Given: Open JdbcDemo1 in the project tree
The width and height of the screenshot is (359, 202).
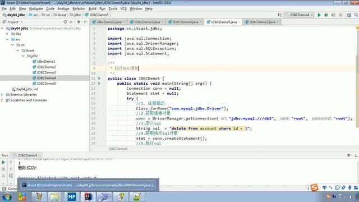Looking at the screenshot, I should coord(46,61).
